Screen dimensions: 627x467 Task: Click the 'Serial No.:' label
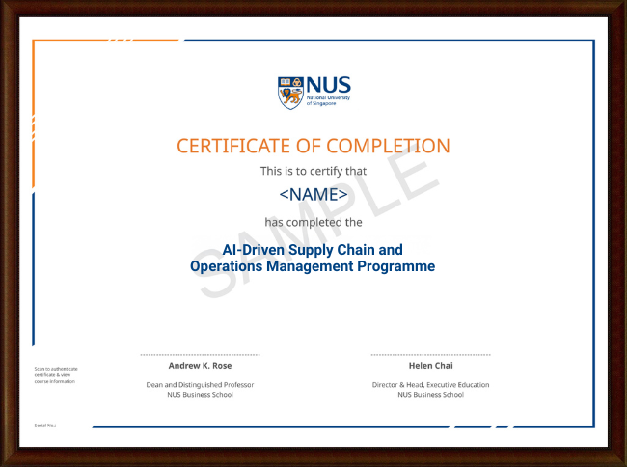pos(45,426)
